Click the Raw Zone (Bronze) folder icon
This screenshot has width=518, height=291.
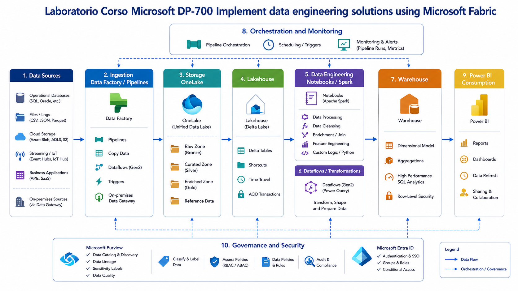point(175,149)
